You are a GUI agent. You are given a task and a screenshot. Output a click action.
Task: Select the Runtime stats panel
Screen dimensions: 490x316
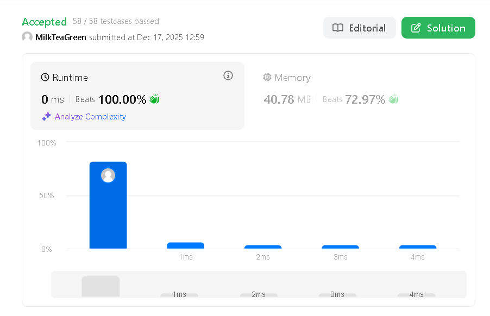coord(137,95)
